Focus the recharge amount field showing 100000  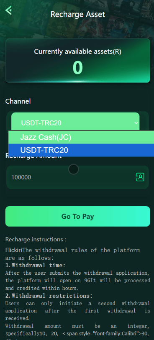pyautogui.click(x=78, y=177)
